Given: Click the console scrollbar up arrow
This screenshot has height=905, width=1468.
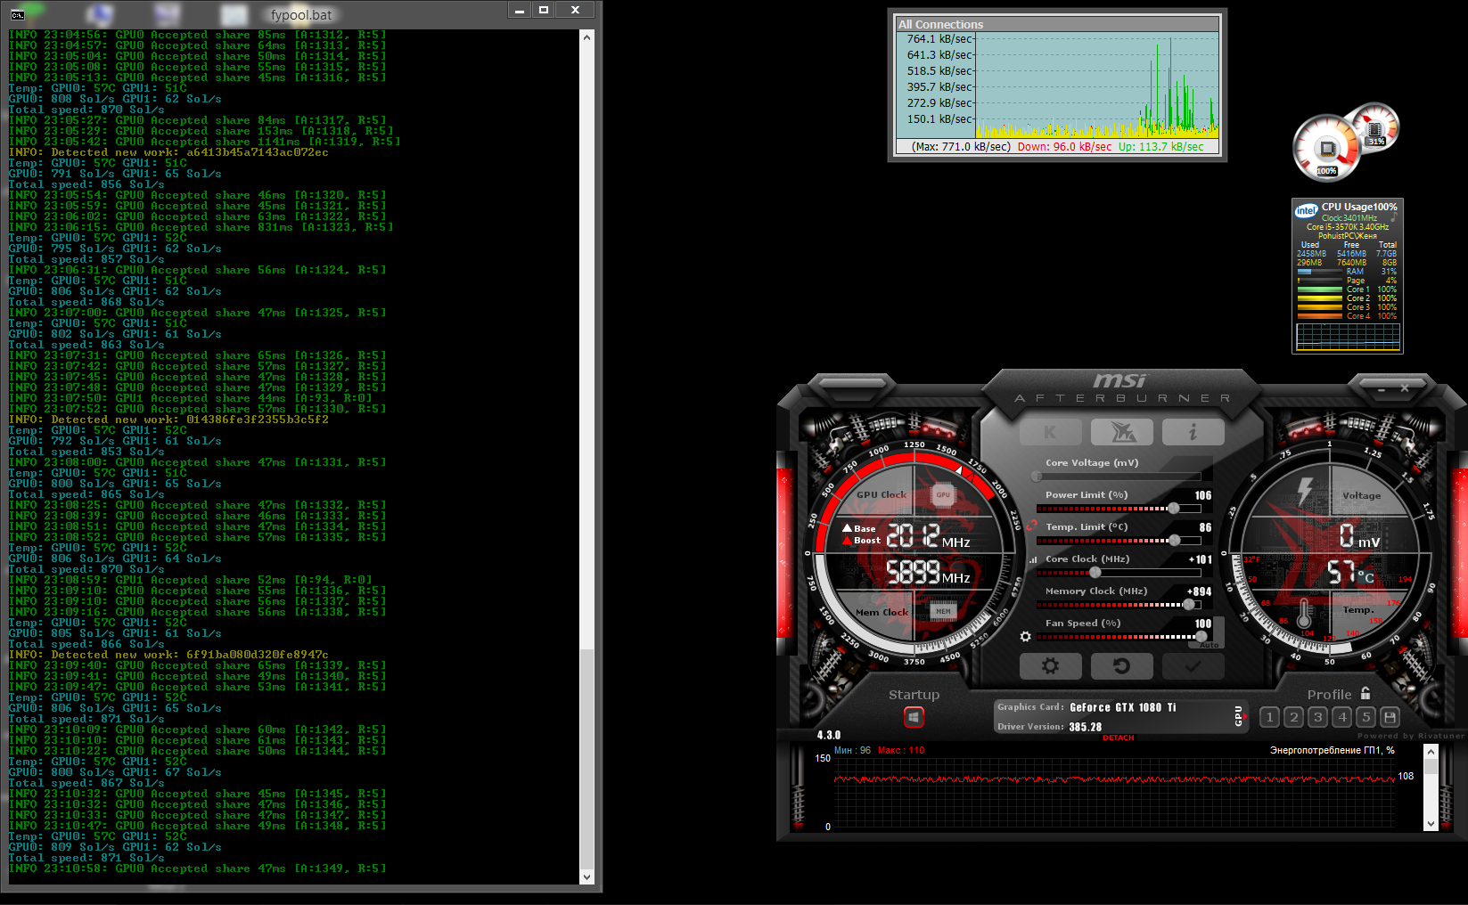Looking at the screenshot, I should click(586, 37).
